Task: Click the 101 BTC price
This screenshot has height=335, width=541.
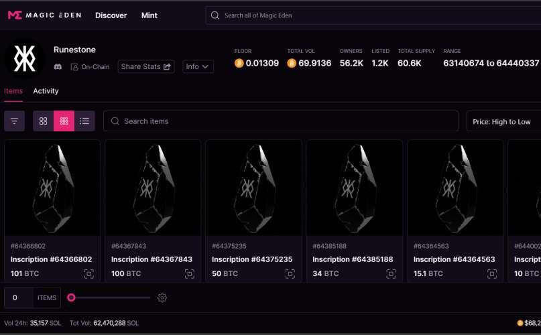Action: (25, 273)
